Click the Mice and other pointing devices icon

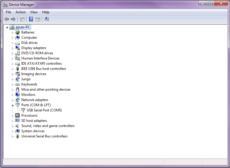coord(17,89)
